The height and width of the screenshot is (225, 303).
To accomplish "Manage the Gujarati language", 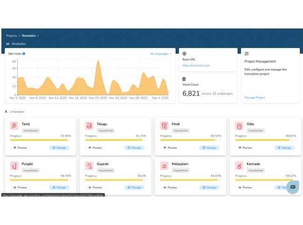I will pos(134,188).
